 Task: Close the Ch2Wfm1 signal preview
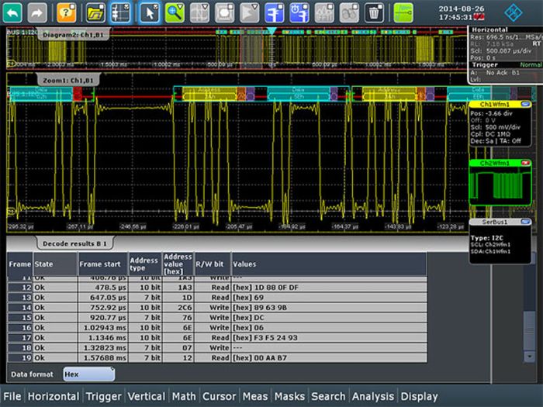click(525, 163)
